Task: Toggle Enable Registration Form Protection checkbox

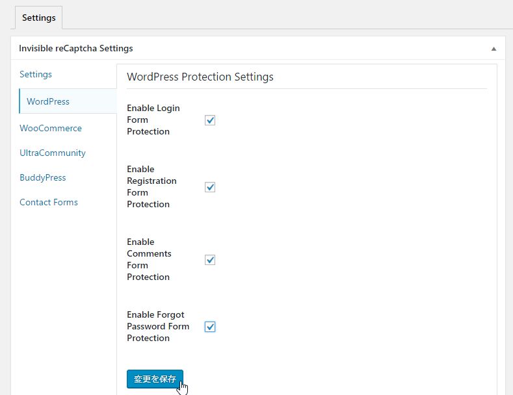Action: [x=210, y=187]
